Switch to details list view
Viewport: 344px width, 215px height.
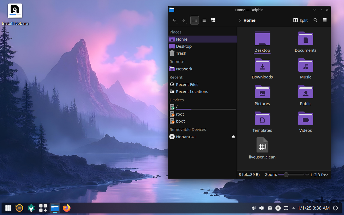204,20
